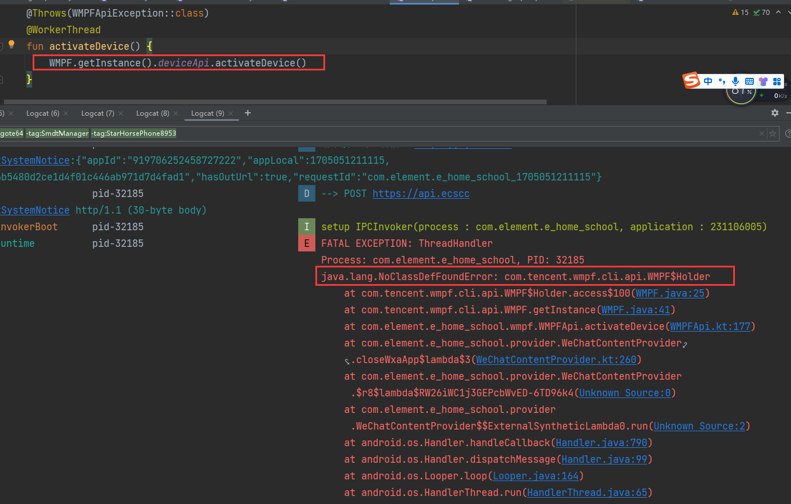Go to previous highlighted error arrow
This screenshot has width=791, height=504.
tap(778, 12)
